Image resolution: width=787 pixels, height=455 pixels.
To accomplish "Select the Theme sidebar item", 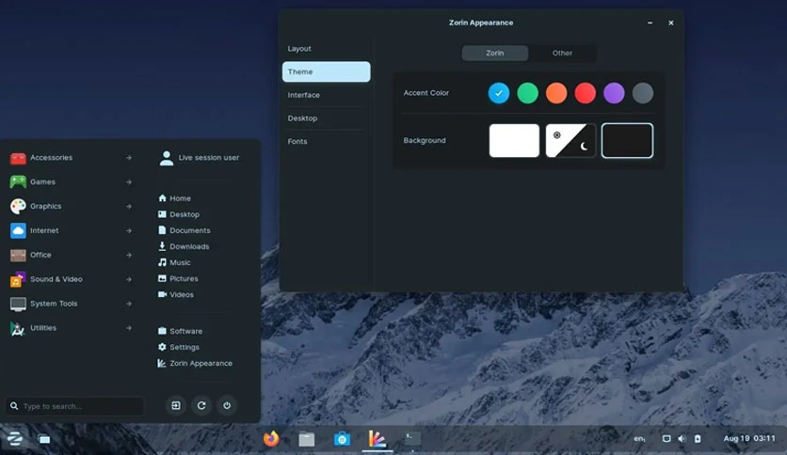I will click(327, 71).
